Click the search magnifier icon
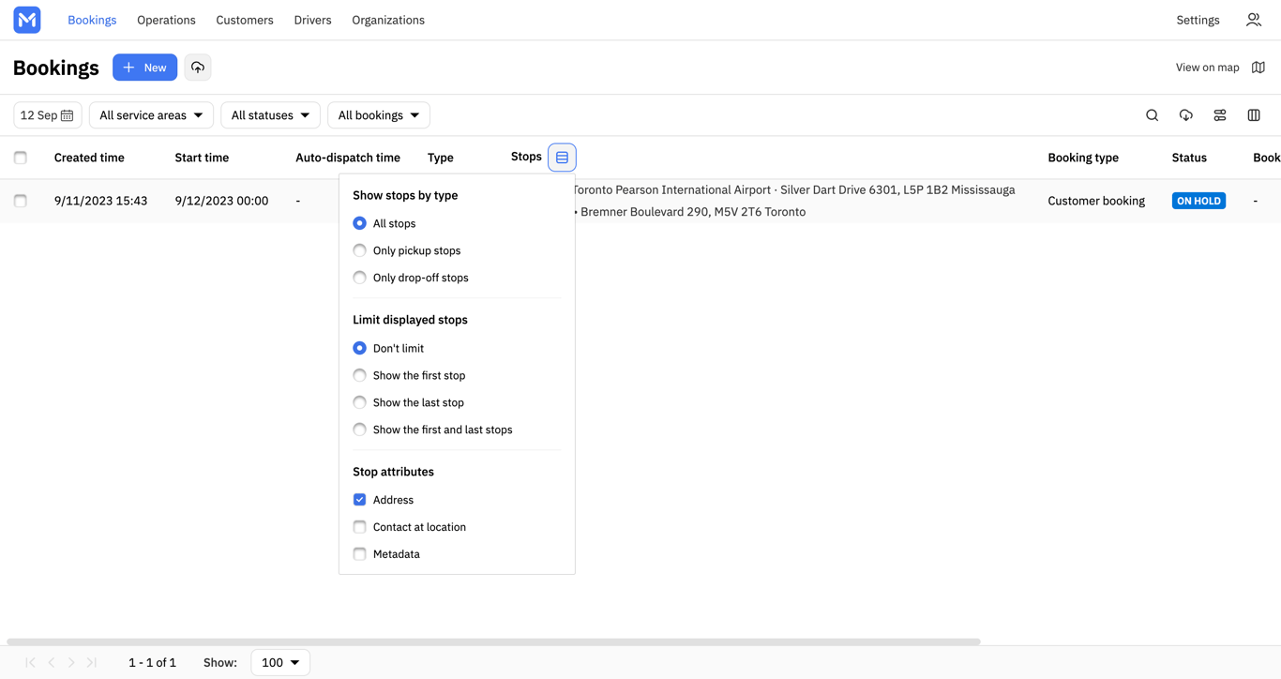The width and height of the screenshot is (1281, 679). pos(1153,115)
